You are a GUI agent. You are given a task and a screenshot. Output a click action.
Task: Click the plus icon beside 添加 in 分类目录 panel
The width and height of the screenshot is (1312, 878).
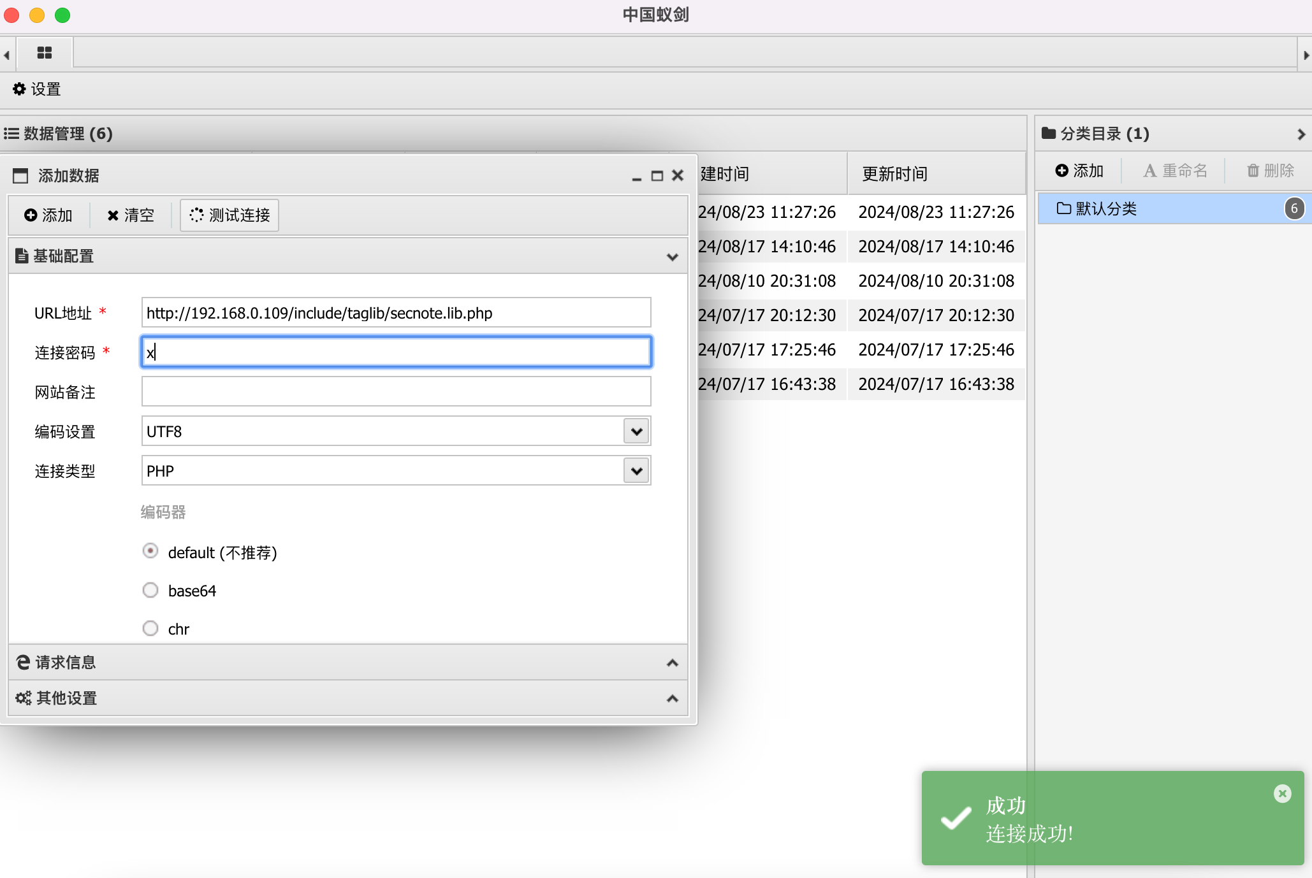click(x=1061, y=170)
